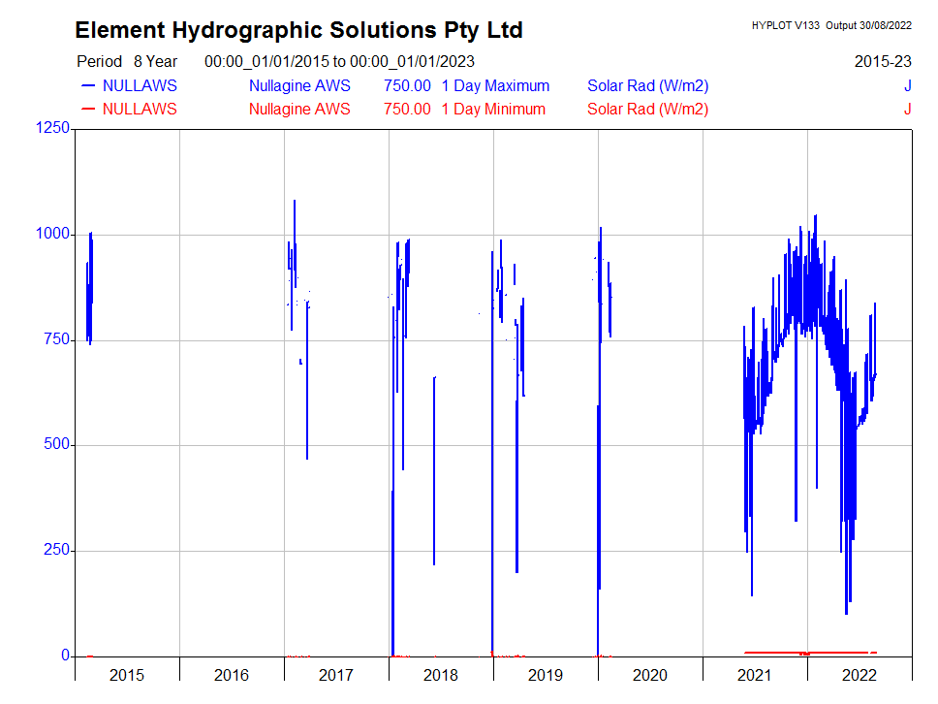Click the 'Element Hydrographic Solutions Pty Ltd' title
938x704 pixels.
(298, 31)
